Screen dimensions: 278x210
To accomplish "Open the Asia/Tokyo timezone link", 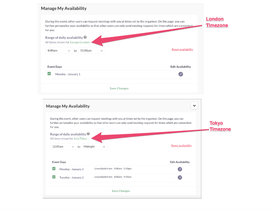I will pos(80,138).
